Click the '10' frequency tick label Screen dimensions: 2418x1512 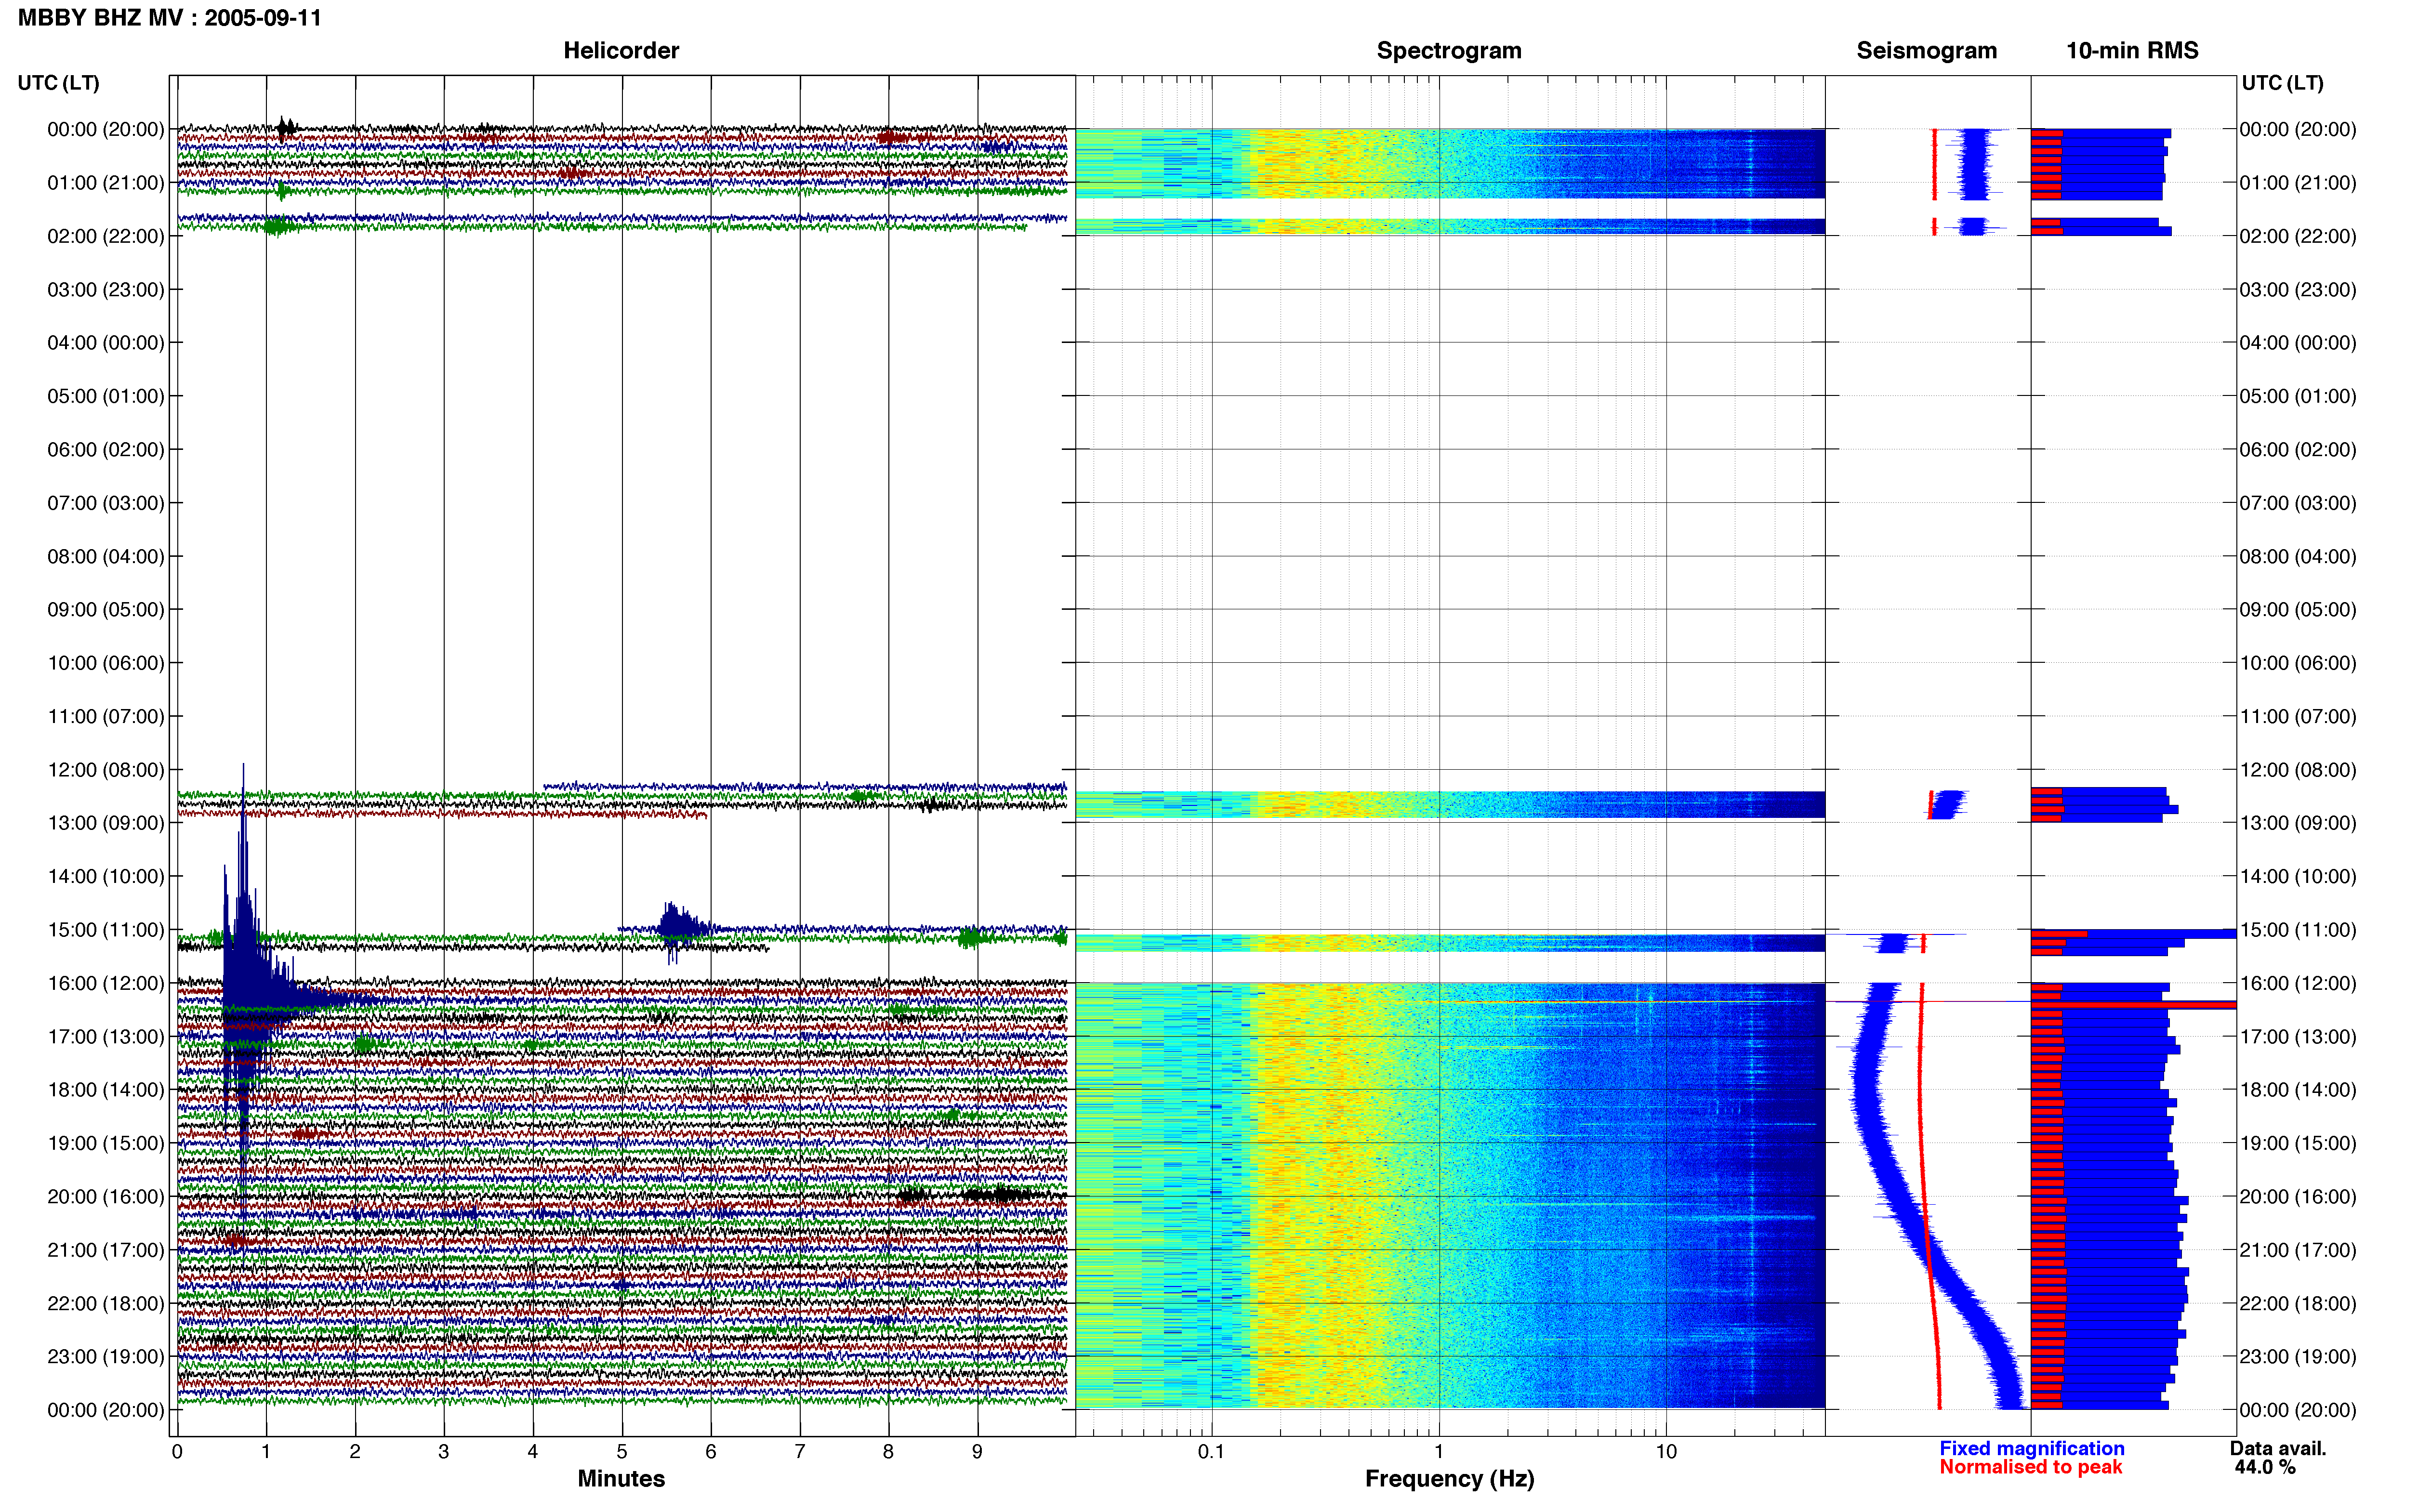click(x=1666, y=1452)
